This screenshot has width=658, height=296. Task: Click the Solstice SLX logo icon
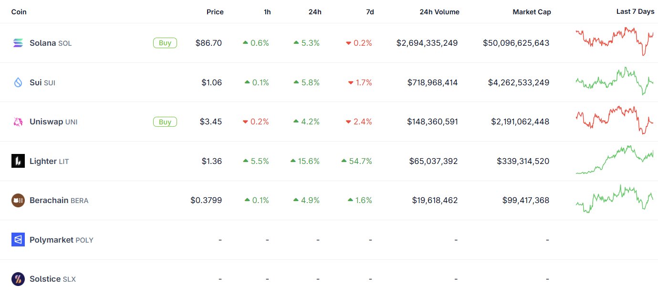click(18, 279)
